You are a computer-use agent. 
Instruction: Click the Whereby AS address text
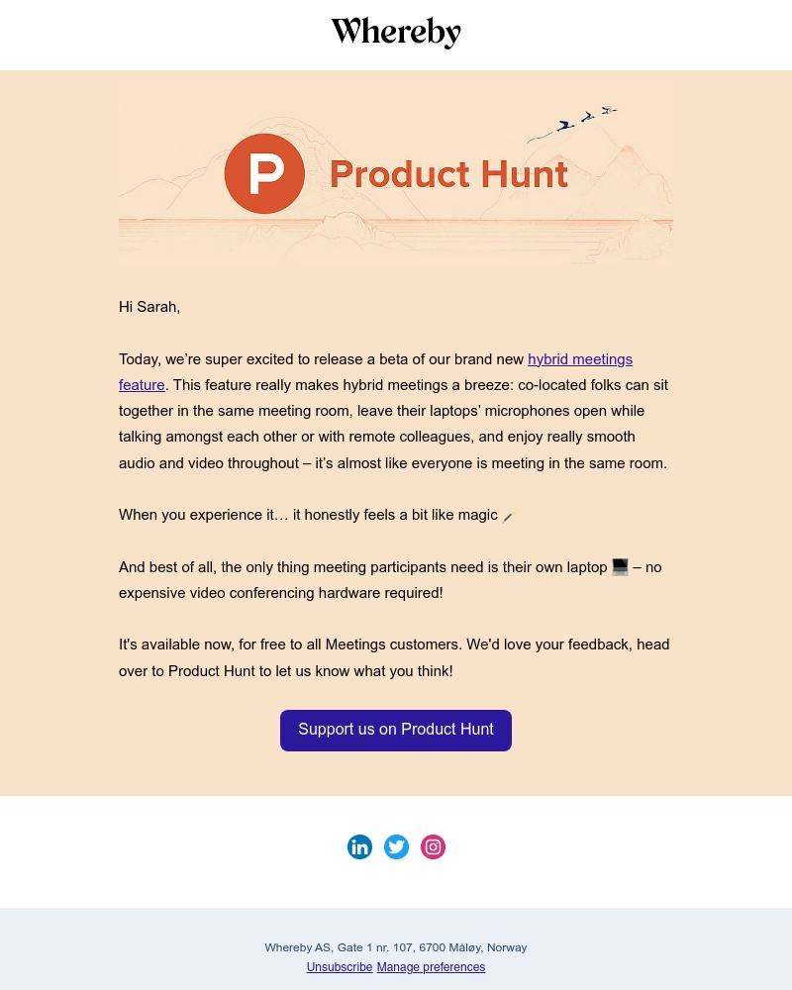point(396,947)
